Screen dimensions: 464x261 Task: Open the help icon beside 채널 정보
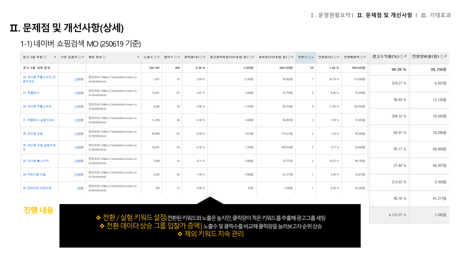click(104, 57)
